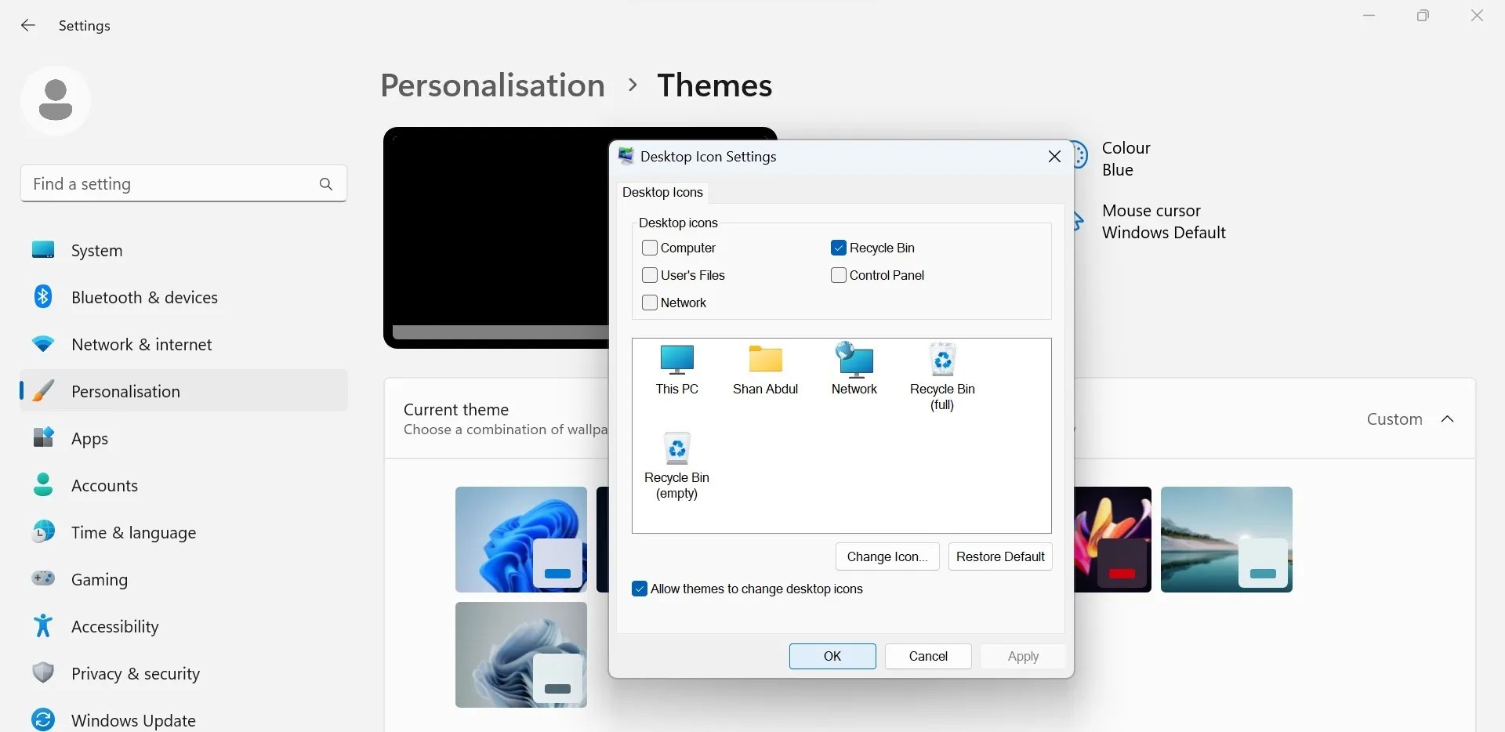Viewport: 1505px width, 732px height.
Task: Open Personalisation from the breadcrumb
Action: click(491, 85)
